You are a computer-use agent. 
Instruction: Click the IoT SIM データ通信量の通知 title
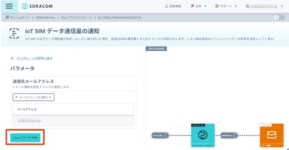[x=62, y=31]
